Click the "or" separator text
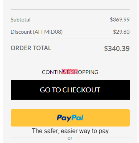The image size is (139, 143). 70,138
